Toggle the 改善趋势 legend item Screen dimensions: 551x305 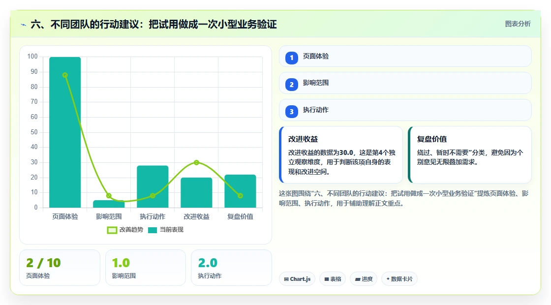click(x=125, y=230)
